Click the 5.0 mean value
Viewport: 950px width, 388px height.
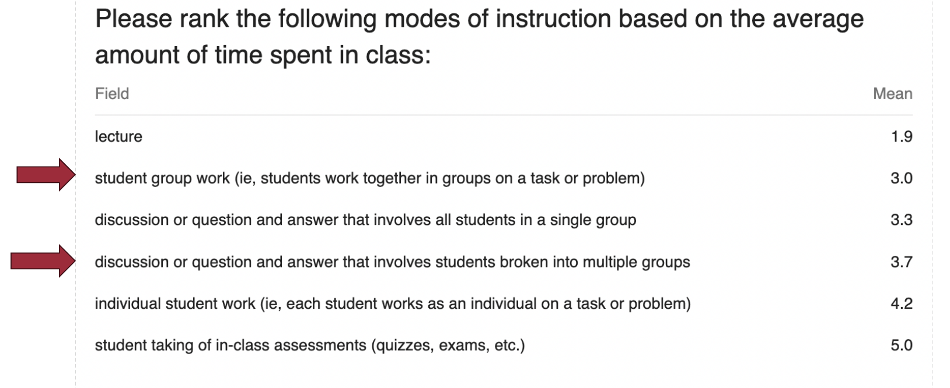[902, 345]
